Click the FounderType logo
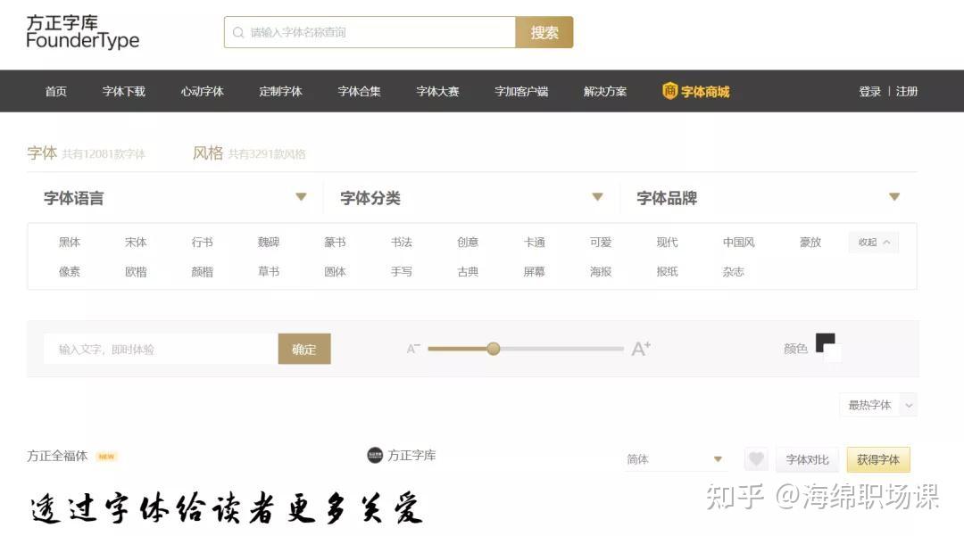This screenshot has width=964, height=536. 83,32
